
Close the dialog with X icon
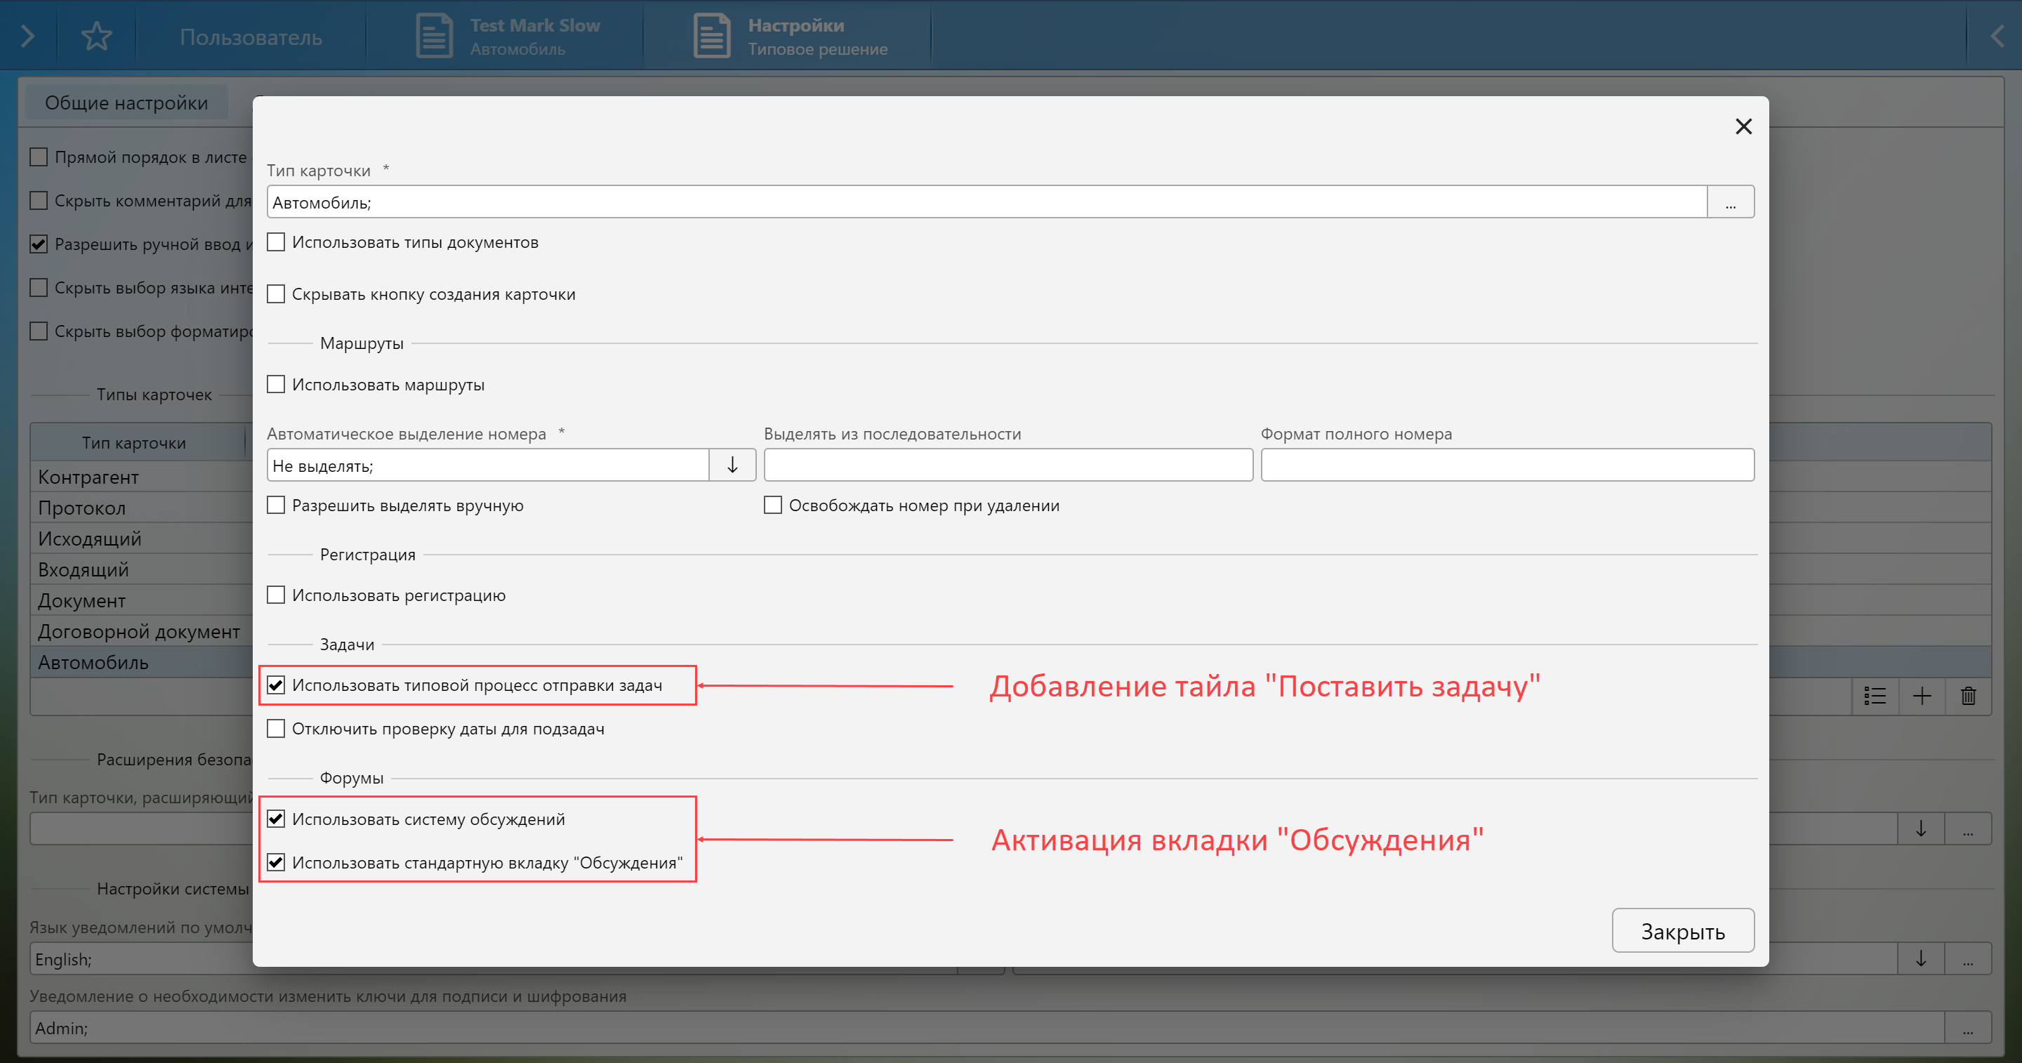click(x=1743, y=126)
